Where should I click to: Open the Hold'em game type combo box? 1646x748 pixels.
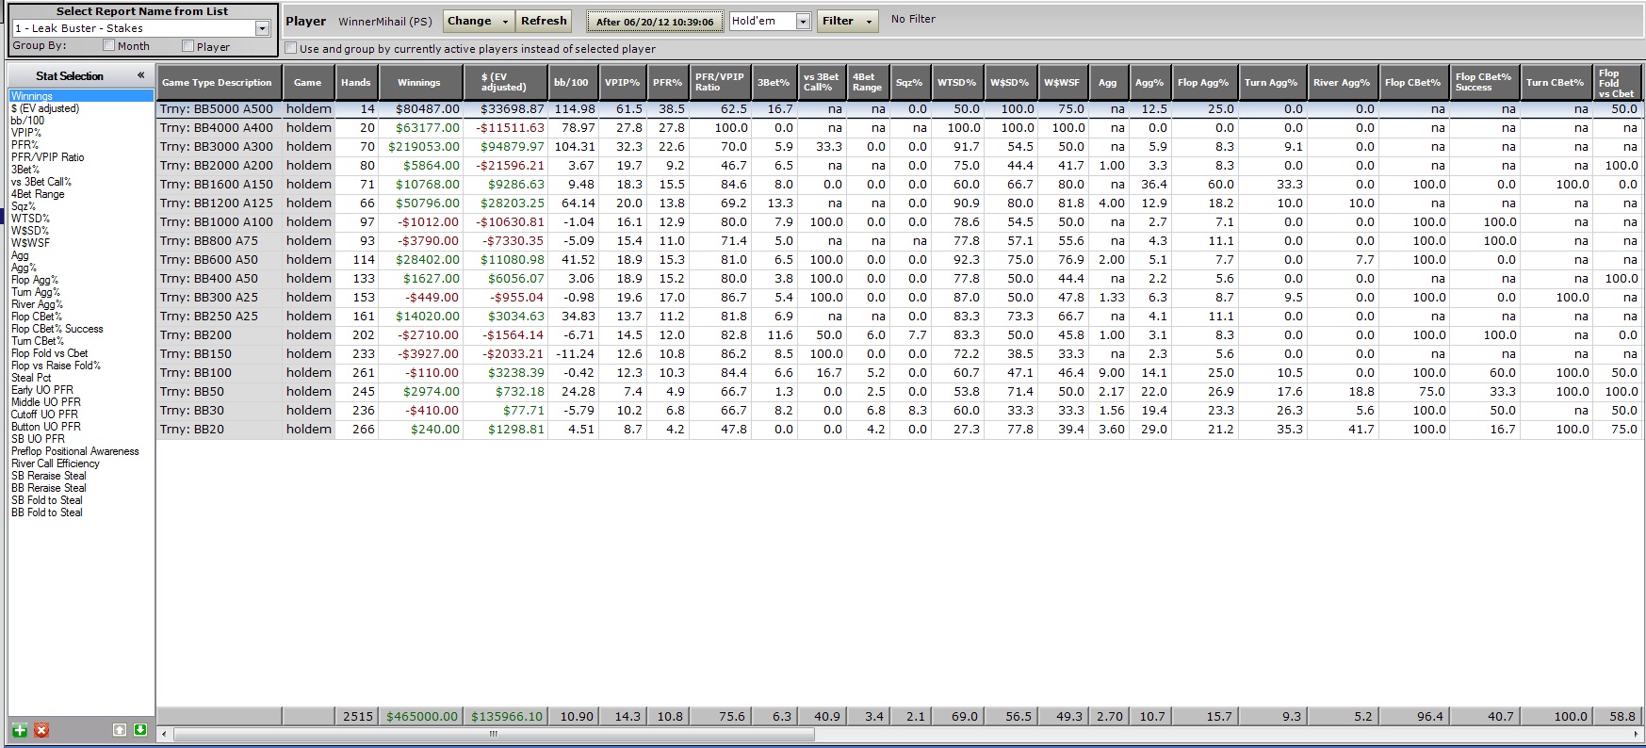point(803,21)
